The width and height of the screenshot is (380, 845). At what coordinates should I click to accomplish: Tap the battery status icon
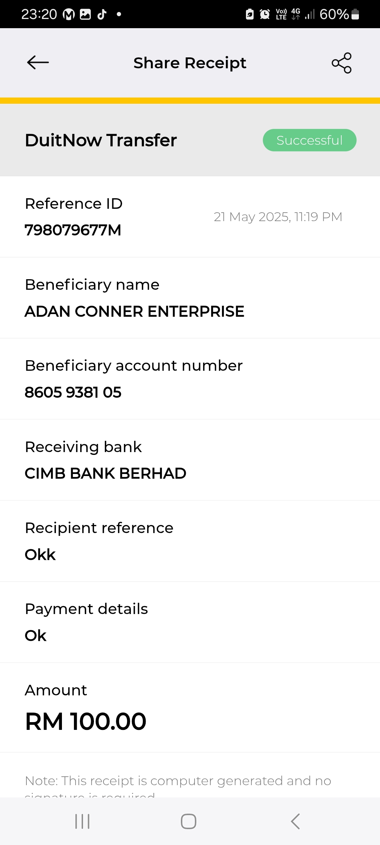pos(355,14)
